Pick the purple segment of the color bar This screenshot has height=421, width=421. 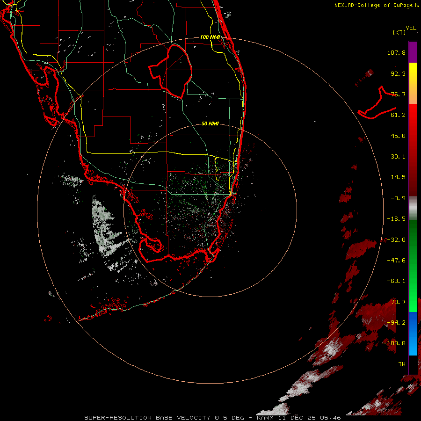click(413, 52)
